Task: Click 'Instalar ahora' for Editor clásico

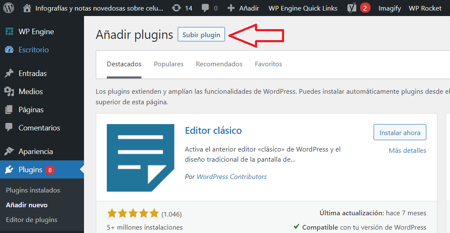Action: pos(400,132)
